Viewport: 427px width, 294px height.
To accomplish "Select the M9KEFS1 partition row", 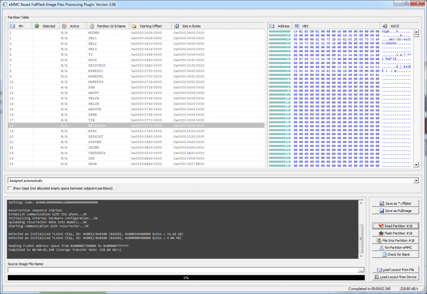I will click(136, 71).
